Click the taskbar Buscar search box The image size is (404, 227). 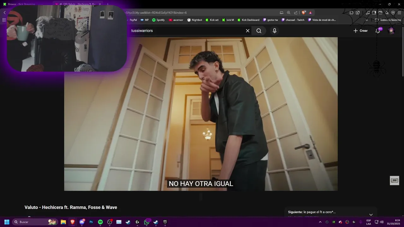[x=35, y=222]
